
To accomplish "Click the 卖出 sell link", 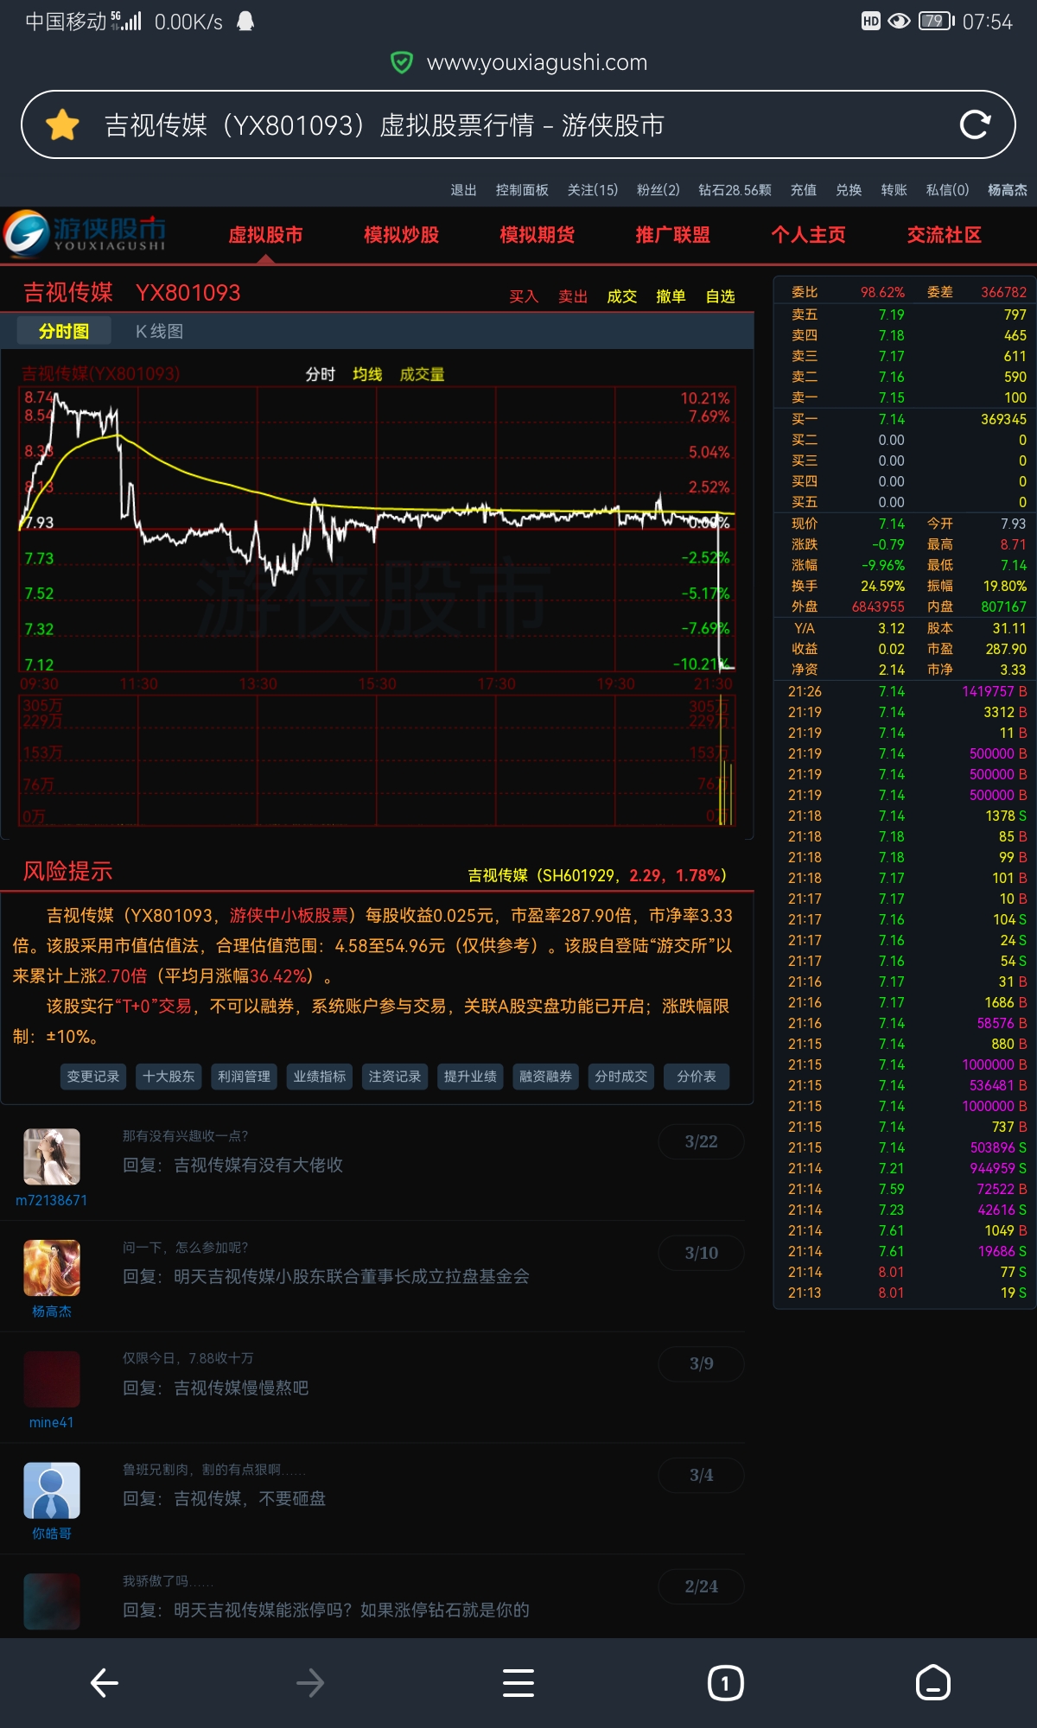I will point(573,296).
